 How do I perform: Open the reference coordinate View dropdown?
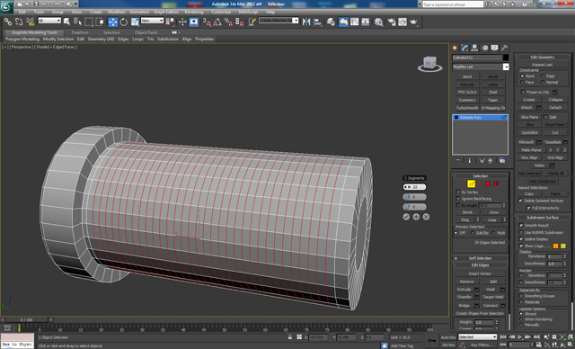coord(152,21)
